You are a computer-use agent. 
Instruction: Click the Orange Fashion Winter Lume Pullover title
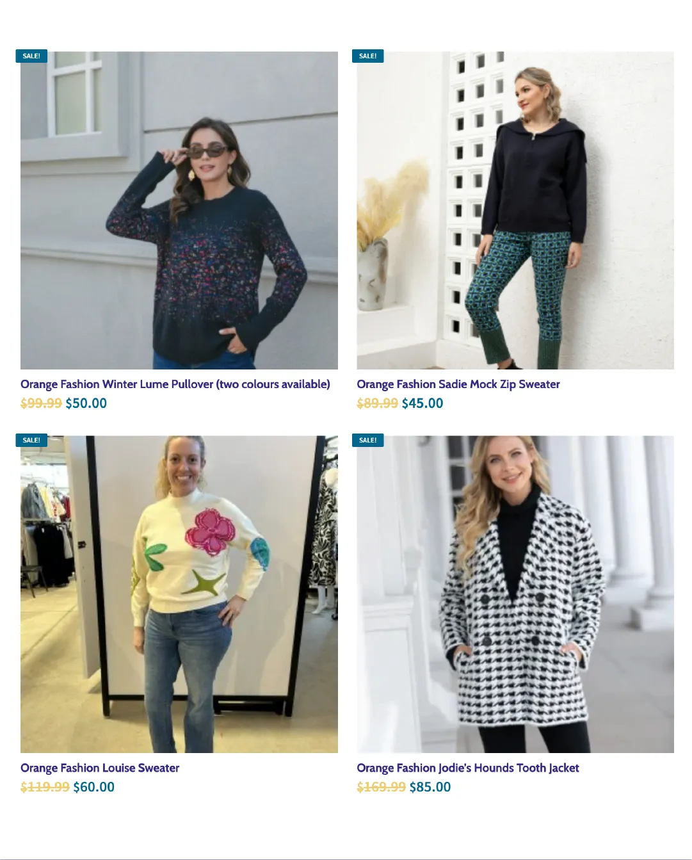[x=175, y=384]
